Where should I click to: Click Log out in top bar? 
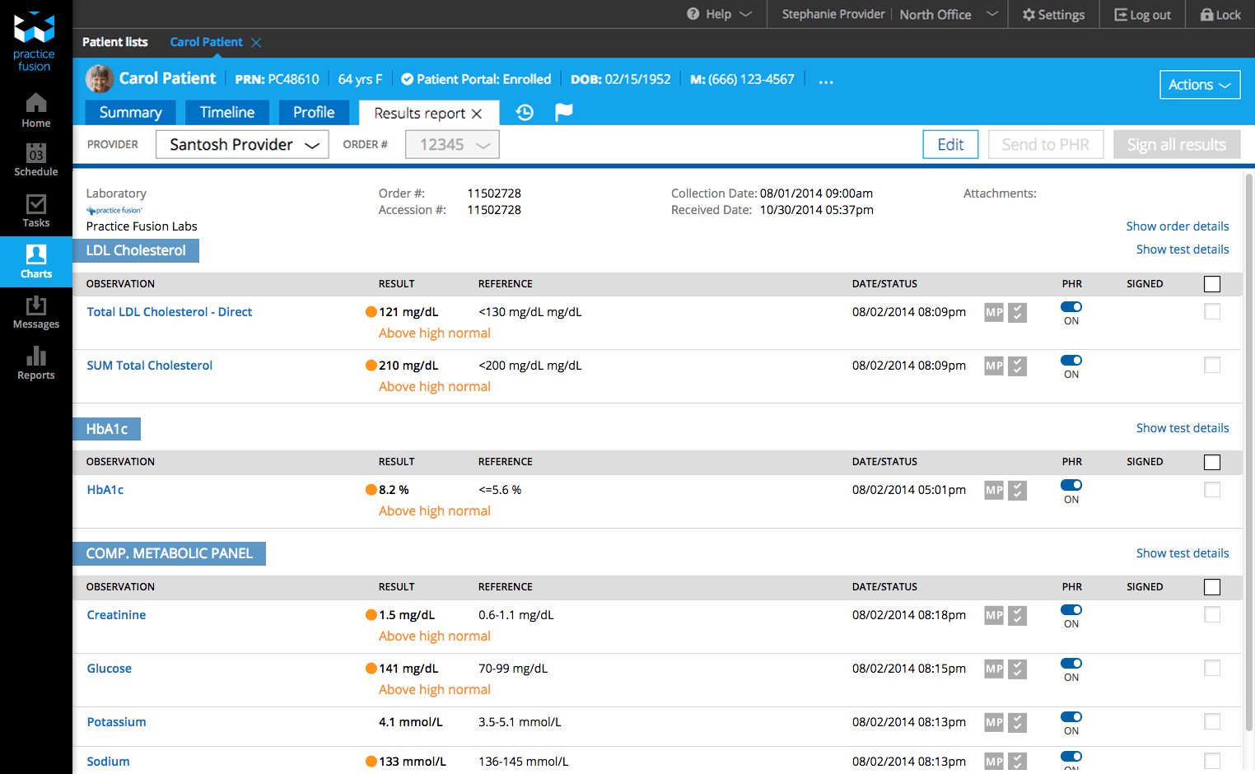pos(1142,15)
